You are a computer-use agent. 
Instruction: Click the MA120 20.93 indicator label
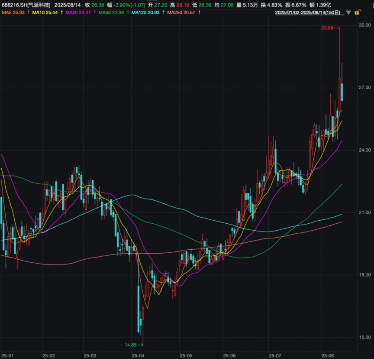[145, 13]
